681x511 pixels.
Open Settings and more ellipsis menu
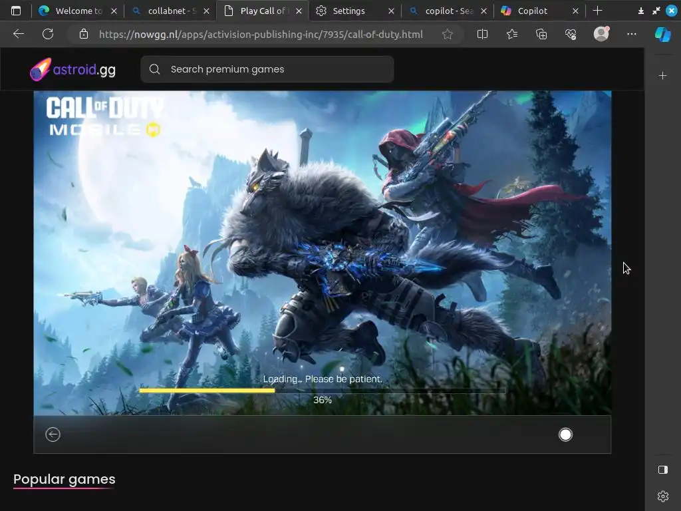point(632,34)
